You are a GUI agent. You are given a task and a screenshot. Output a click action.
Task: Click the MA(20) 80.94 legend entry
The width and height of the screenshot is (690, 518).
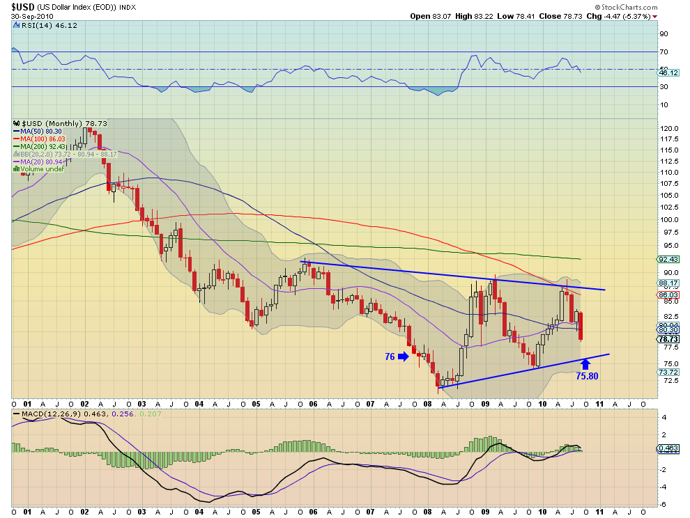click(x=41, y=162)
